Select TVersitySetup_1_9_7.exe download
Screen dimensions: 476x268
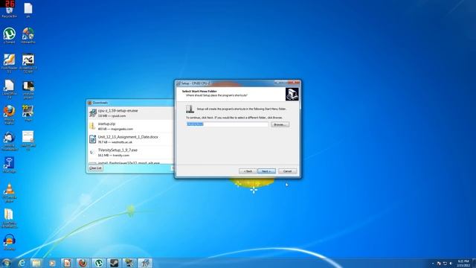tap(131, 152)
